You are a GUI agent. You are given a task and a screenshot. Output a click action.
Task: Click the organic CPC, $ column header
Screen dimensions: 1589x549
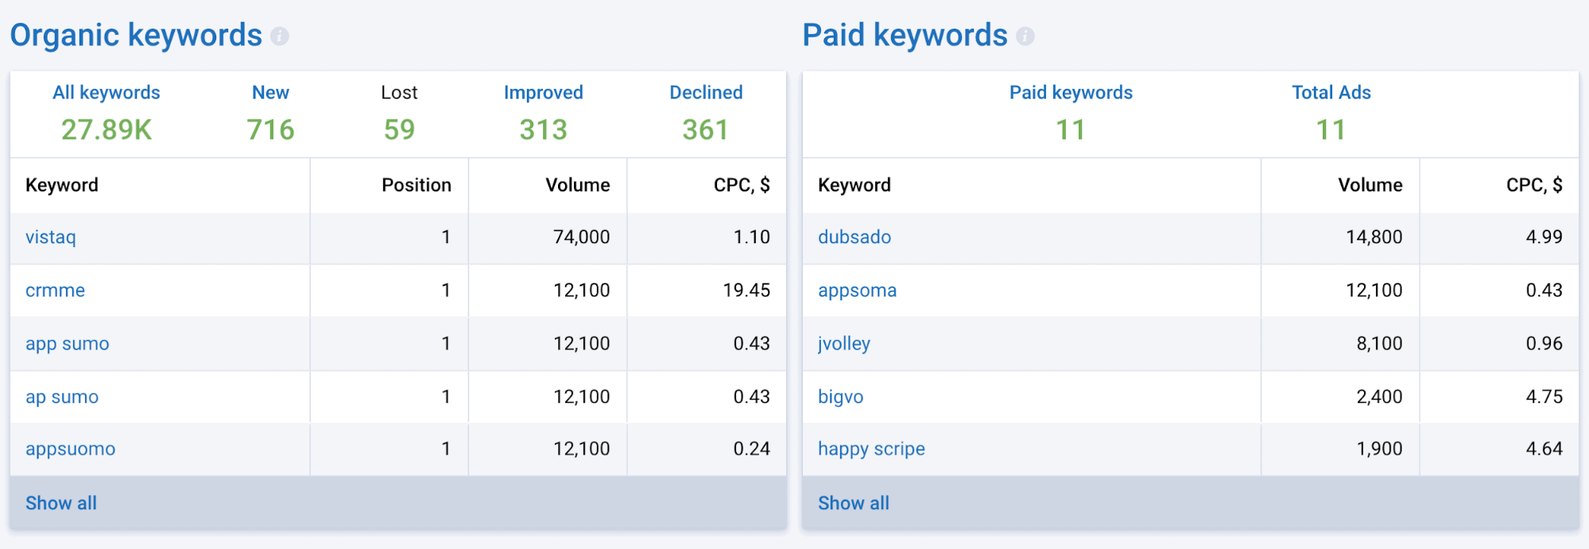pyautogui.click(x=742, y=185)
